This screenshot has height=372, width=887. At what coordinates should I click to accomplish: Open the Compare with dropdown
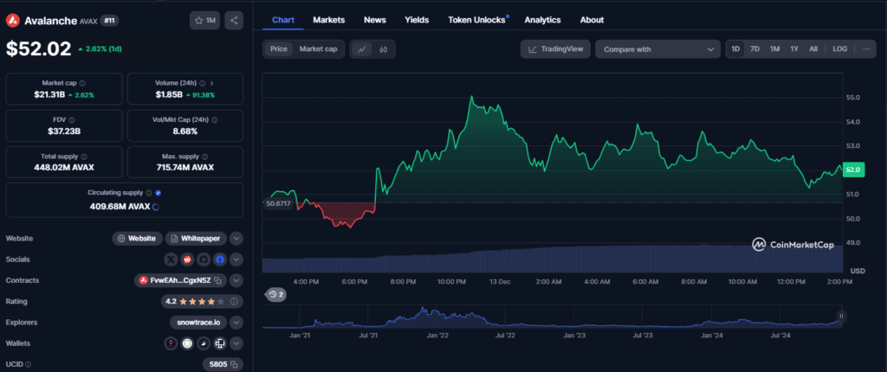pyautogui.click(x=658, y=49)
